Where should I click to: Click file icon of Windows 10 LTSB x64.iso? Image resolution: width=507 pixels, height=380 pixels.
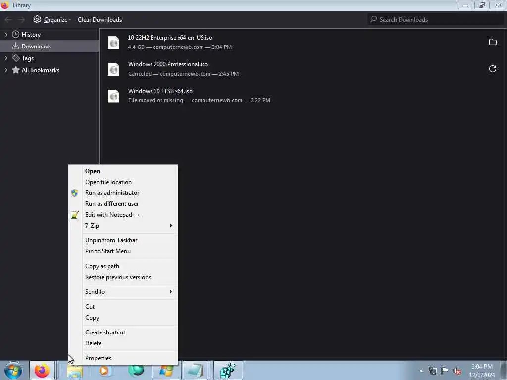[x=113, y=96]
